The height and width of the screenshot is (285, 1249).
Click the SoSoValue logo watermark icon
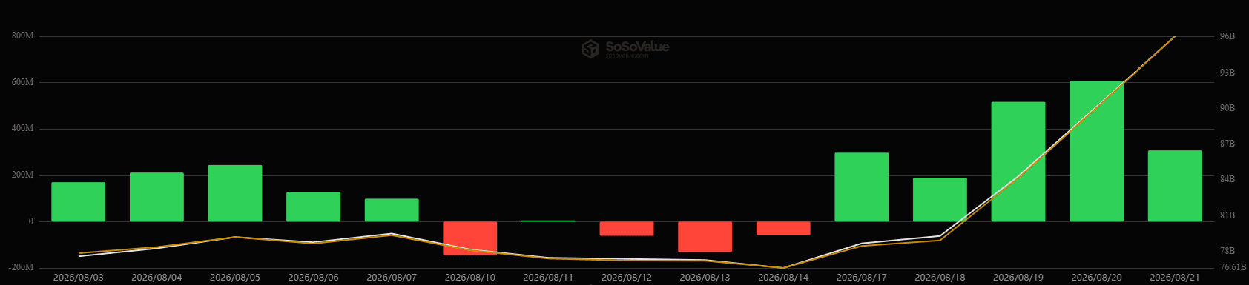[590, 49]
